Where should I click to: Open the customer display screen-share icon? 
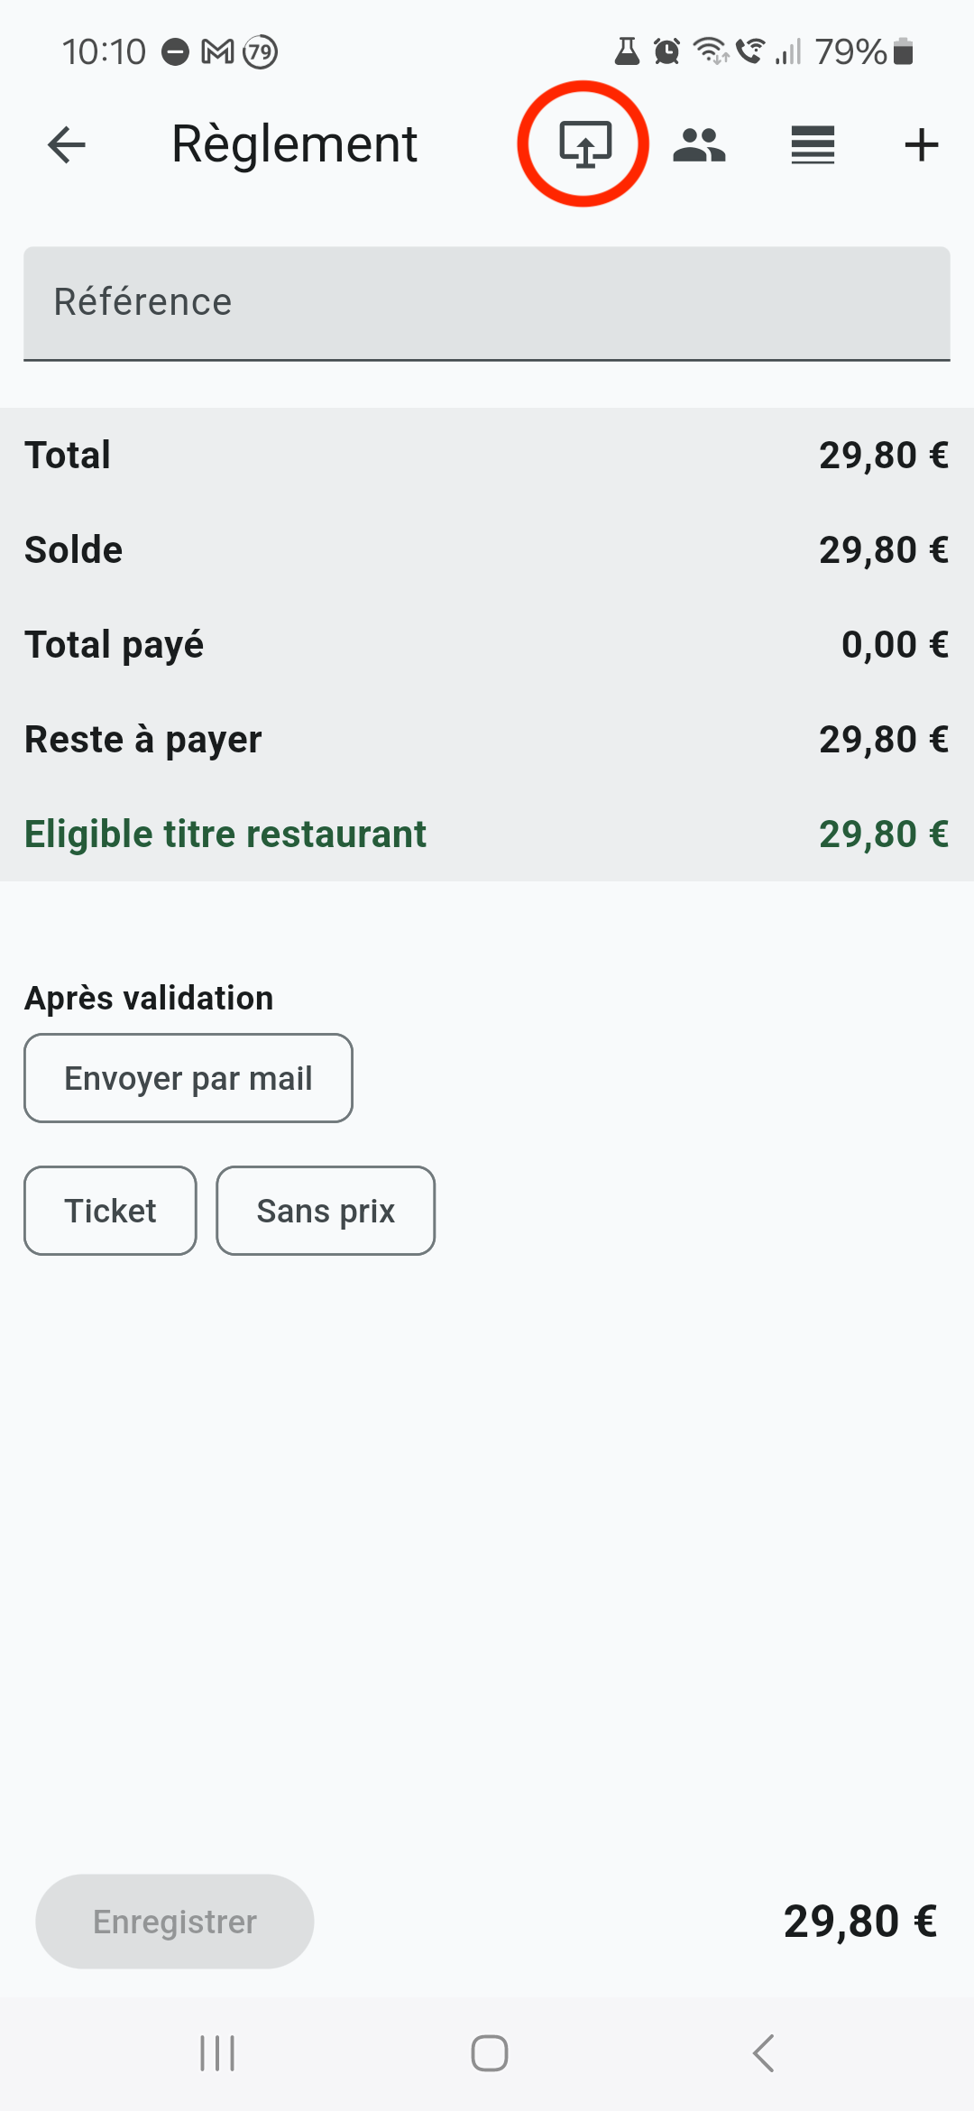coord(584,144)
